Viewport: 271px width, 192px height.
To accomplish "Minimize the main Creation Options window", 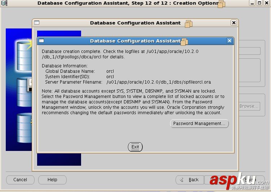I will (x=252, y=3).
